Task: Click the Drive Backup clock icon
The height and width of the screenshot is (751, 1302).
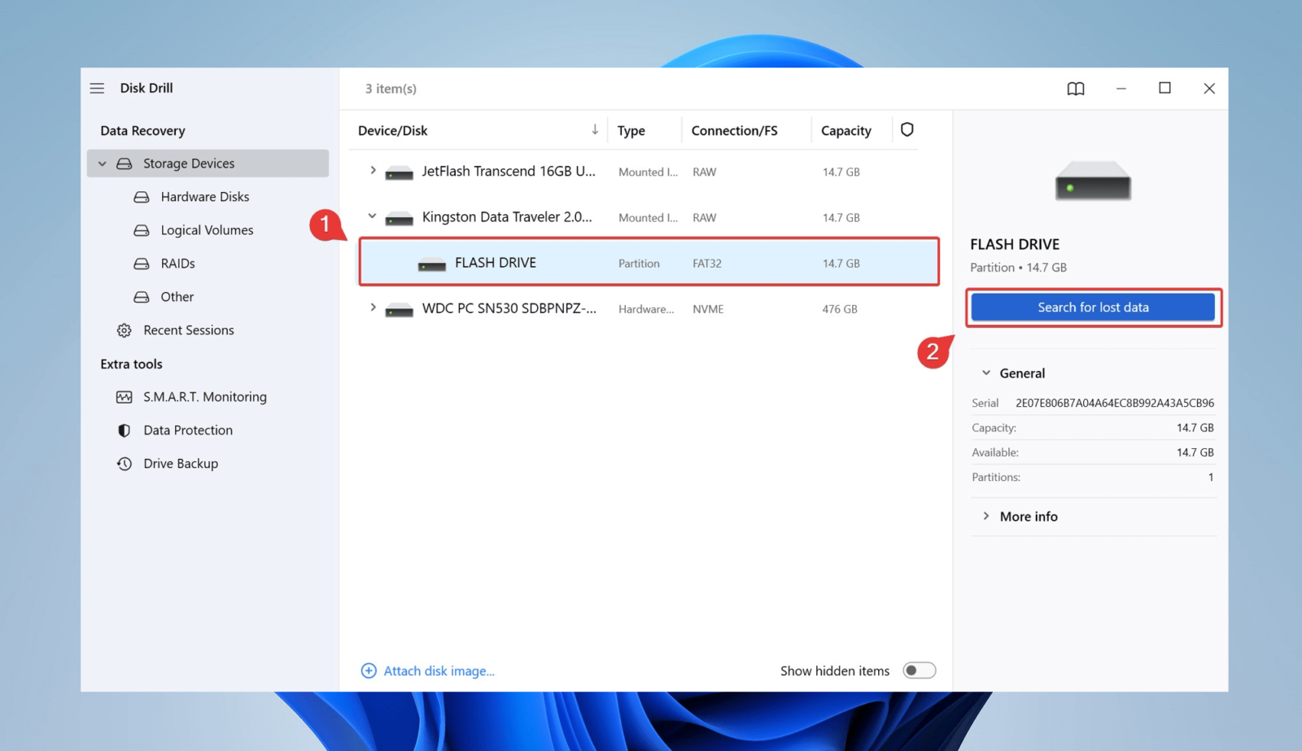Action: click(x=124, y=464)
